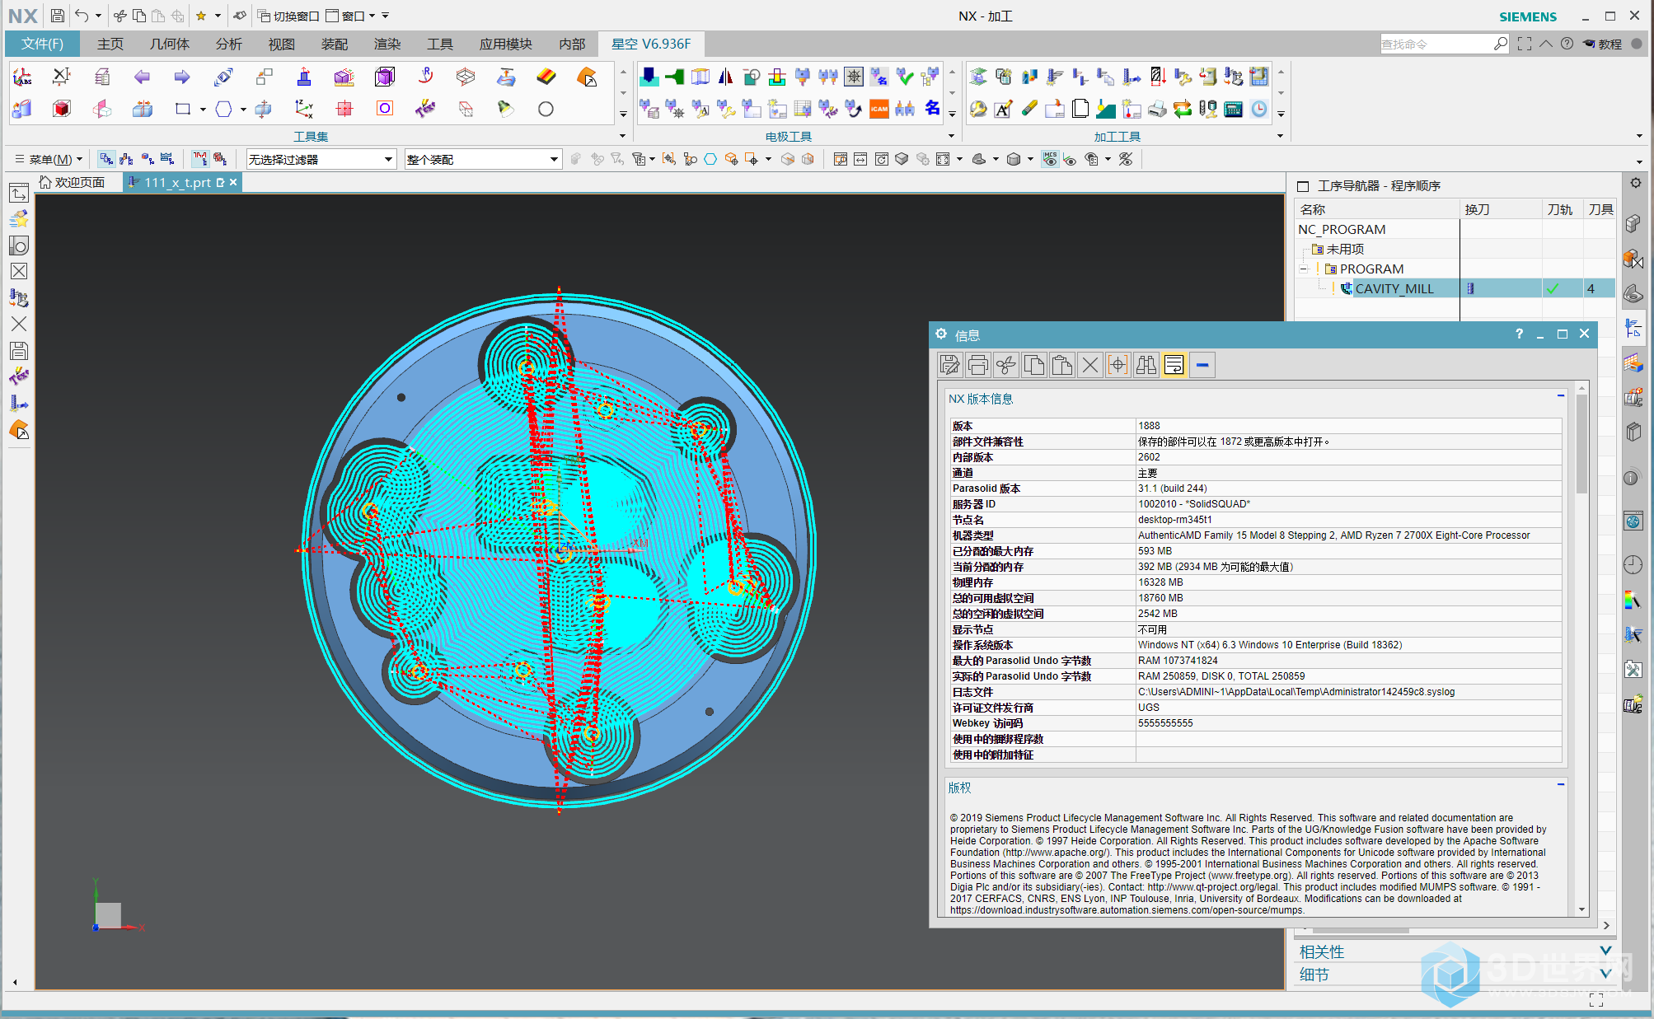This screenshot has width=1654, height=1019.
Task: Switch to the 几何体 ribbon tab
Action: pyautogui.click(x=170, y=44)
